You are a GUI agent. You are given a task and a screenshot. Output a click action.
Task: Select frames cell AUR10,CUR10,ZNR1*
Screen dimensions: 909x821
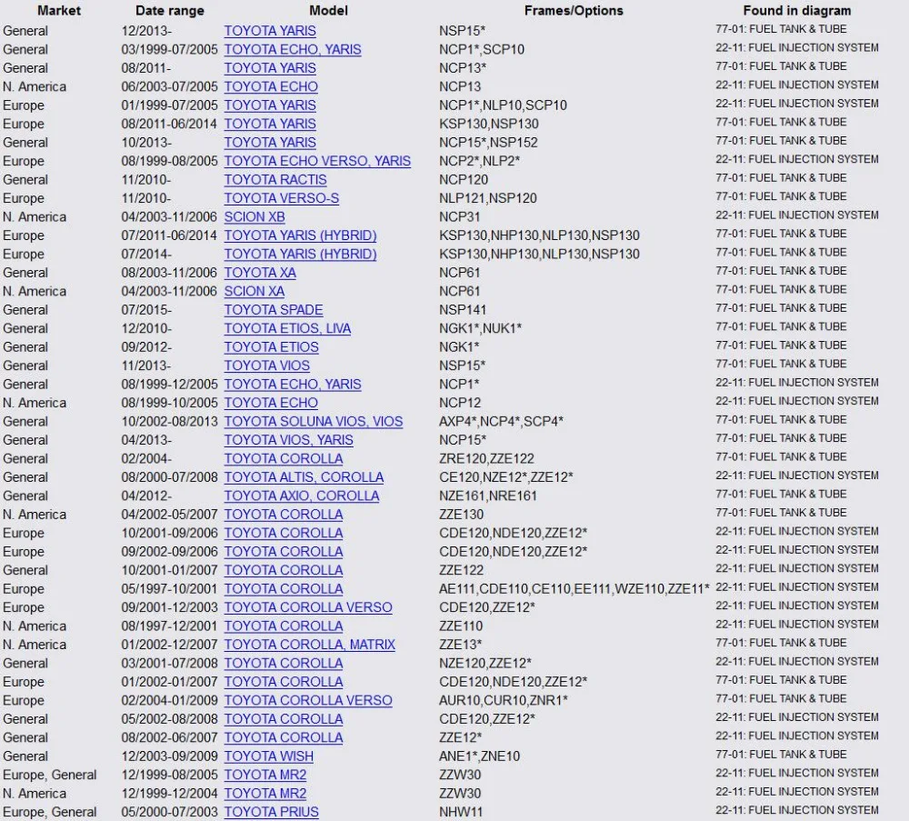(504, 700)
